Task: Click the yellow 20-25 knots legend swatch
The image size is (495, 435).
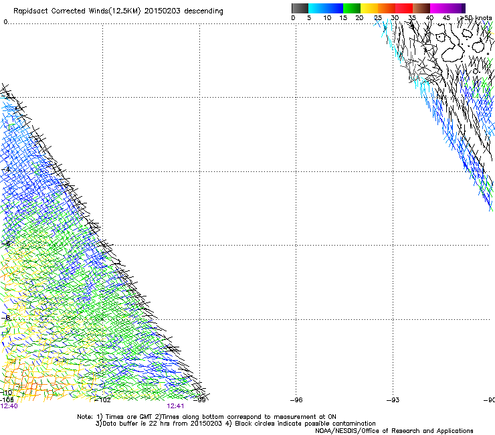Action: click(369, 8)
